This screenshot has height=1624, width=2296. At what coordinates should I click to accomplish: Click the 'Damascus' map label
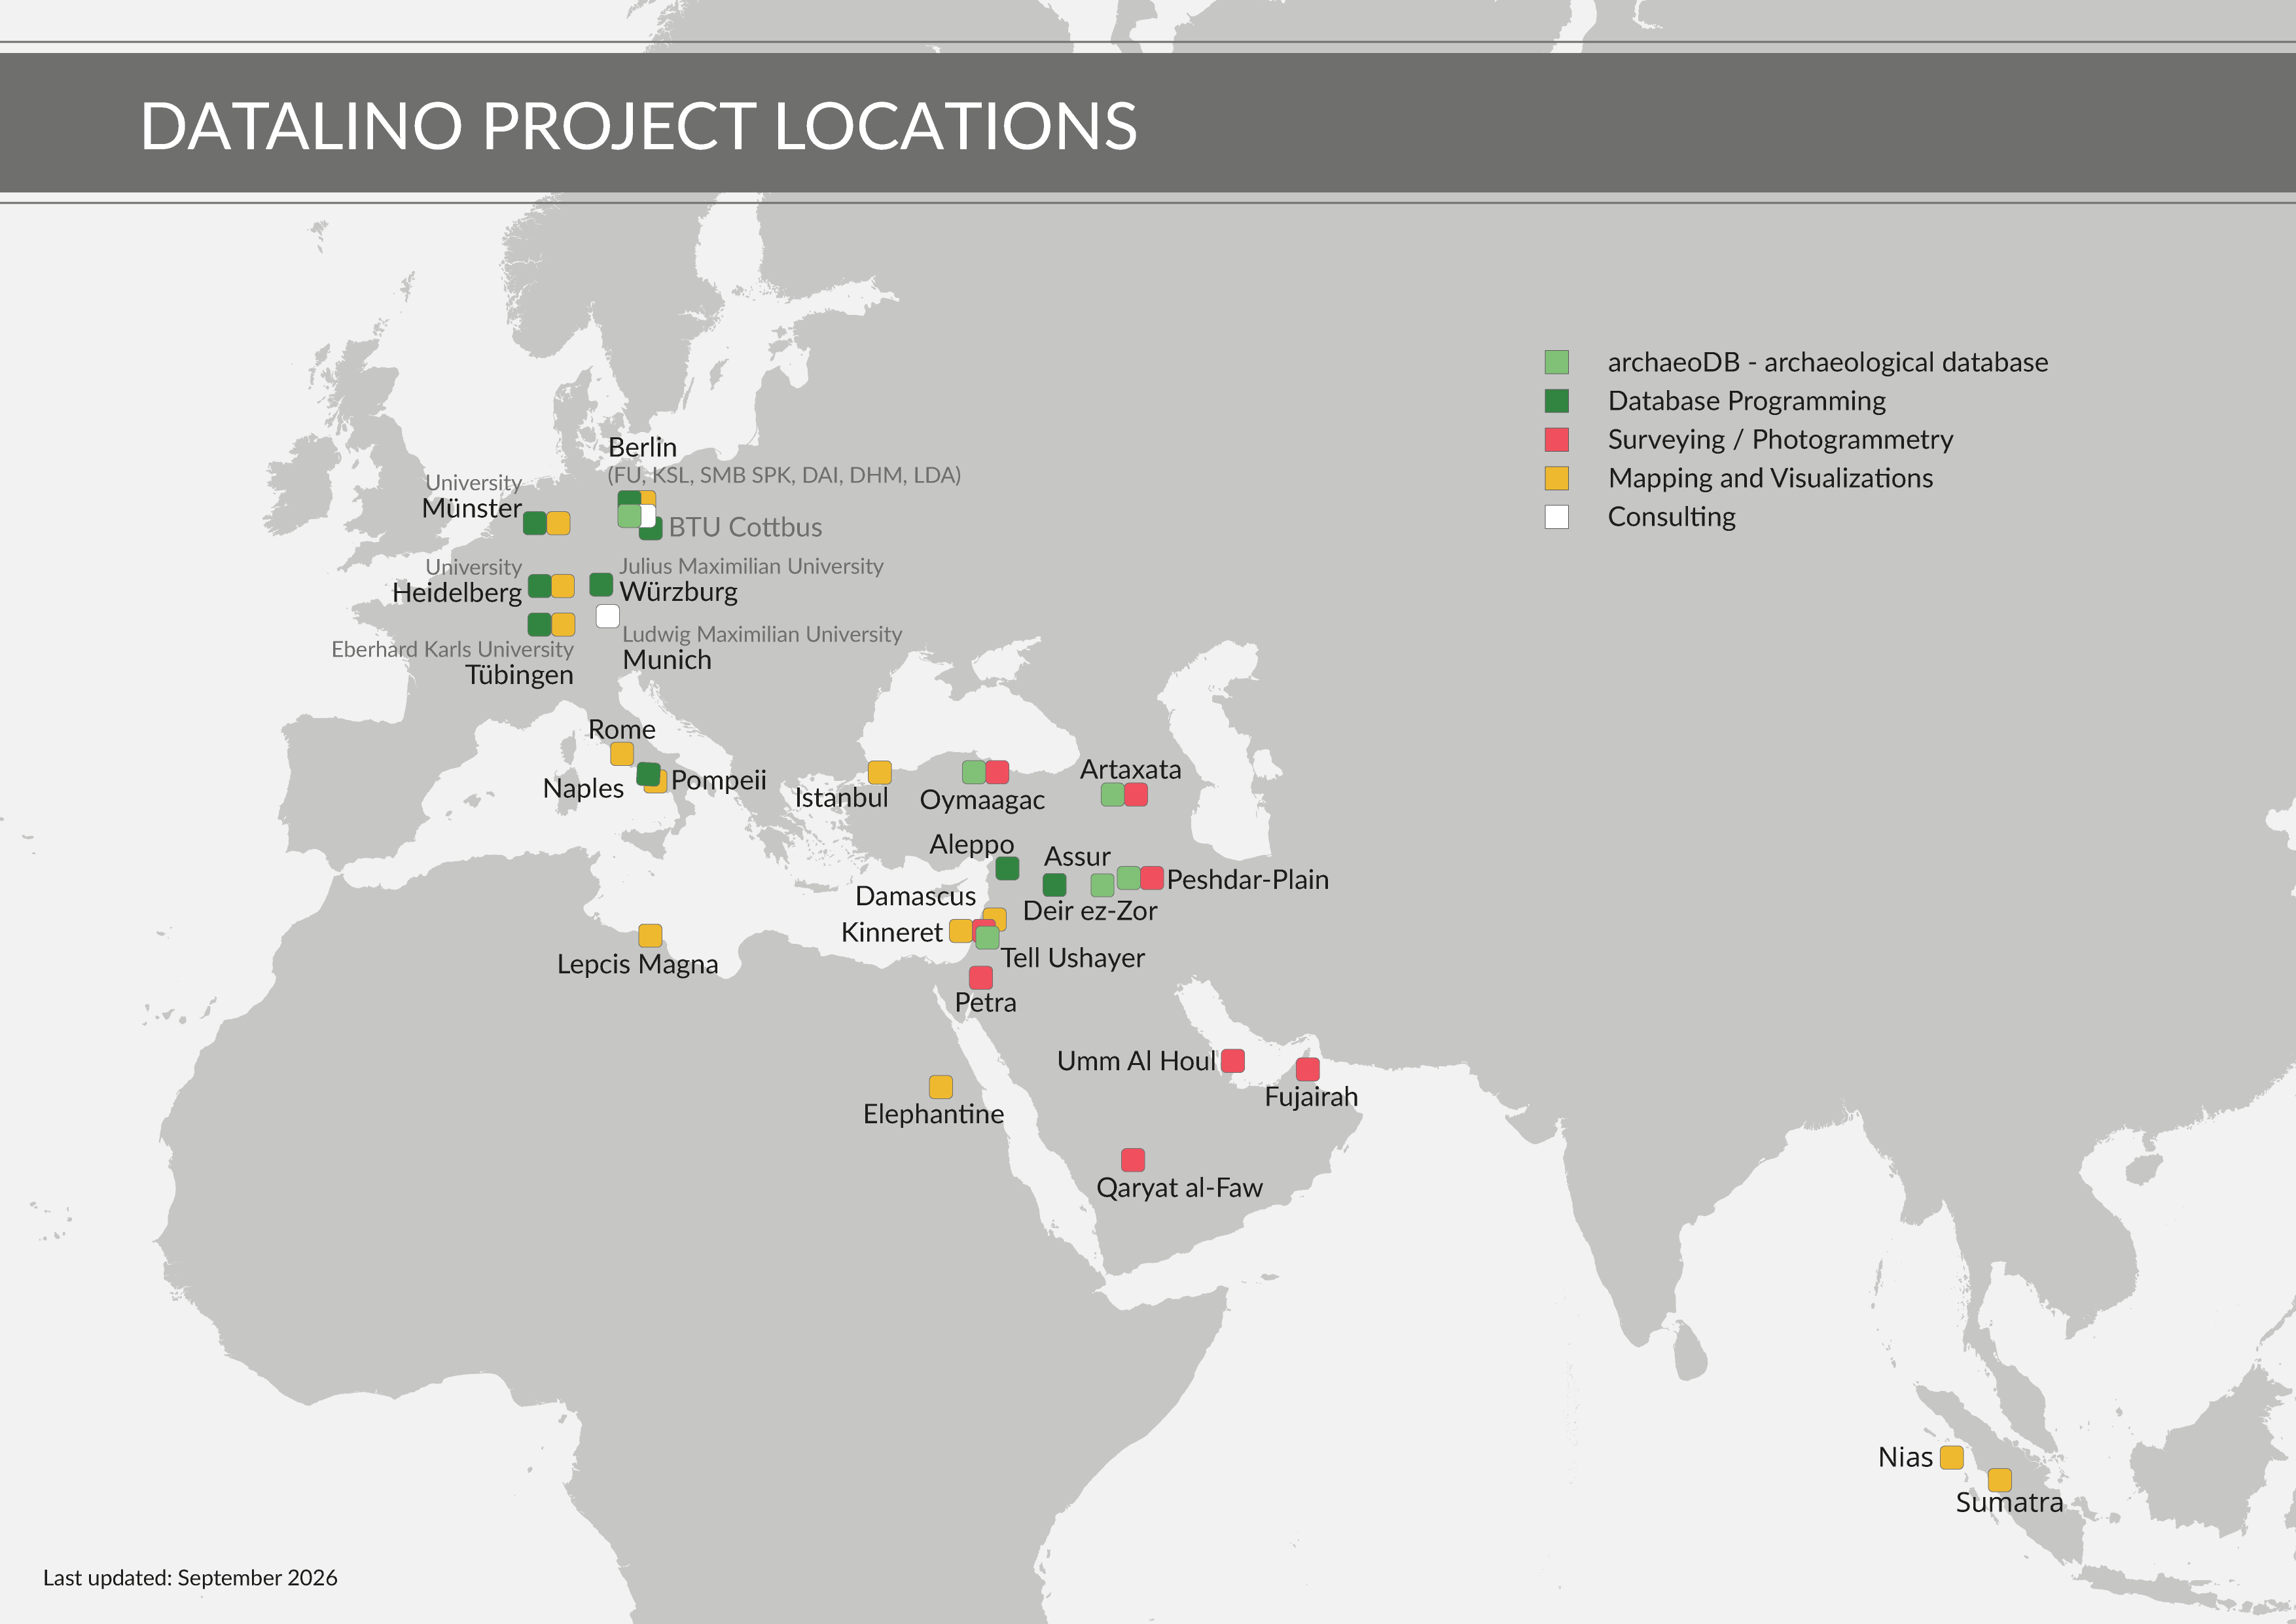coord(915,896)
